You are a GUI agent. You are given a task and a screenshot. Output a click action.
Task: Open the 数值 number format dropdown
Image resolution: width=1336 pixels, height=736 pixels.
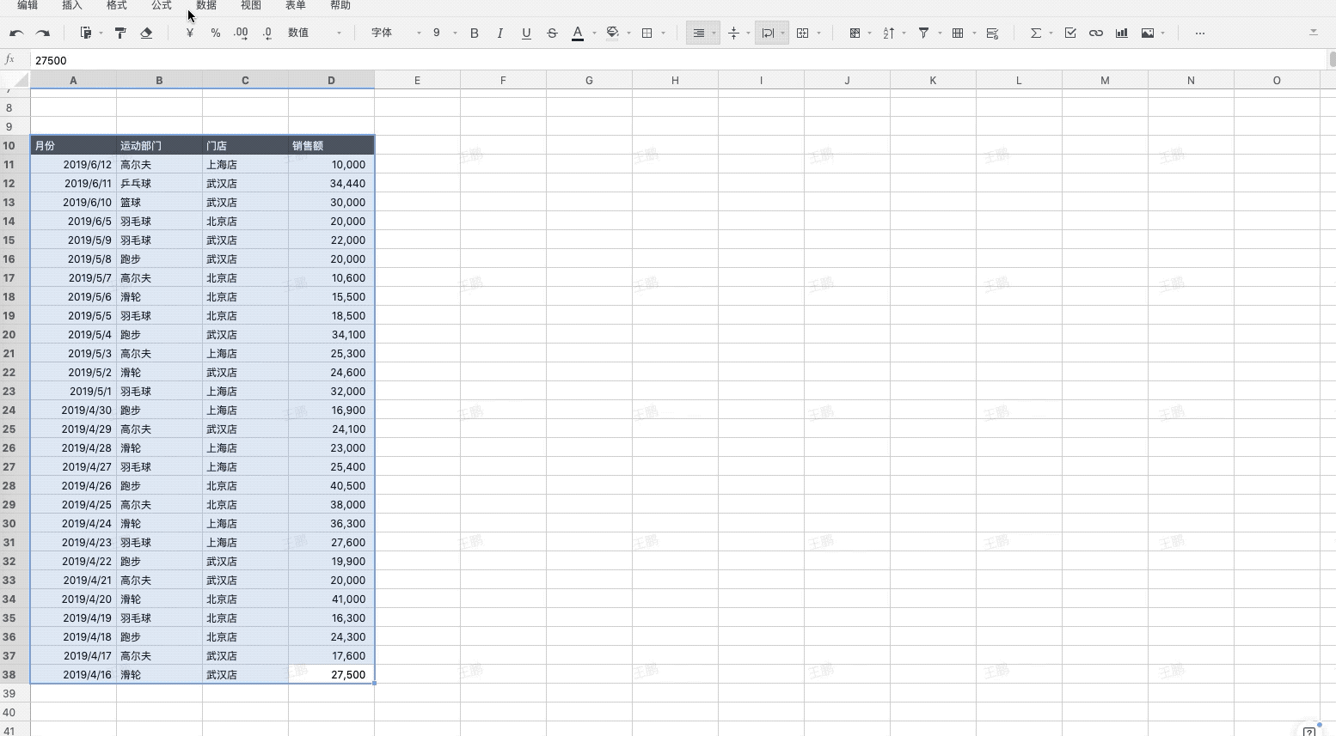point(314,33)
